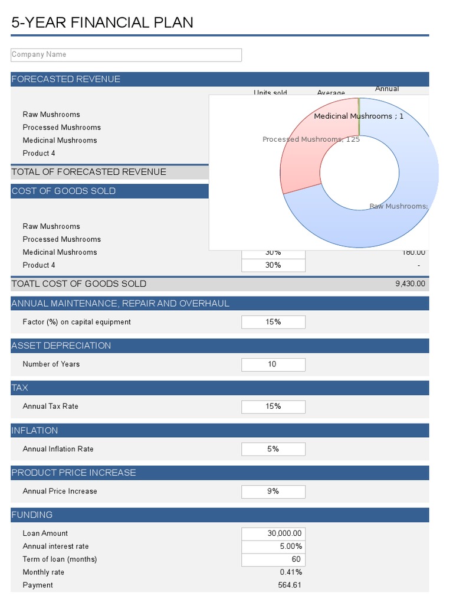The height and width of the screenshot is (605, 453).
Task: Select the Number of Years cell showing 10
Action: pyautogui.click(x=273, y=365)
